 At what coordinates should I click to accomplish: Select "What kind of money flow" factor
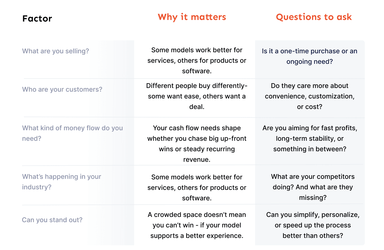pos(72,133)
